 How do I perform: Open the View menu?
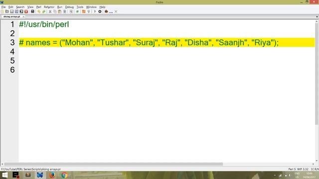30,7
